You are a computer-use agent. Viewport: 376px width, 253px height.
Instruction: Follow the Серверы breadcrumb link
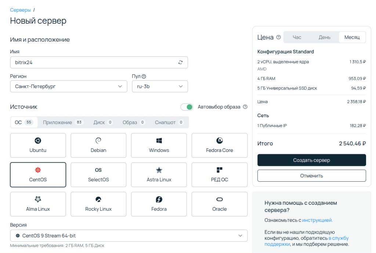point(20,10)
